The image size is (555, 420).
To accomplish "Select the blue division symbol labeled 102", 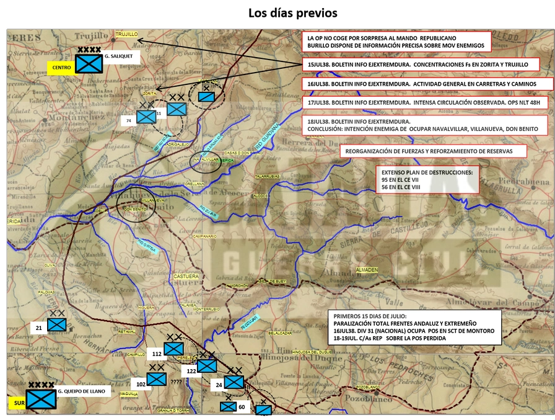I will click(157, 379).
